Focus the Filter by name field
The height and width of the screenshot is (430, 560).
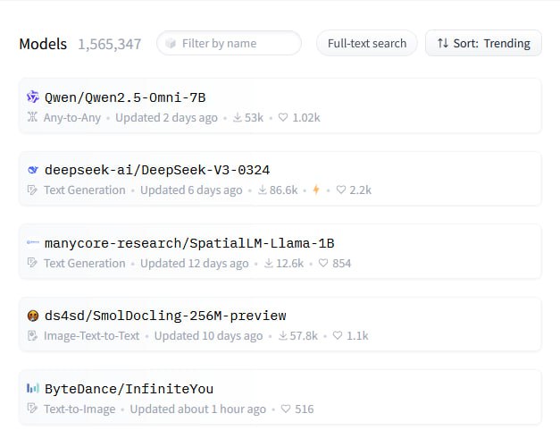(x=237, y=43)
